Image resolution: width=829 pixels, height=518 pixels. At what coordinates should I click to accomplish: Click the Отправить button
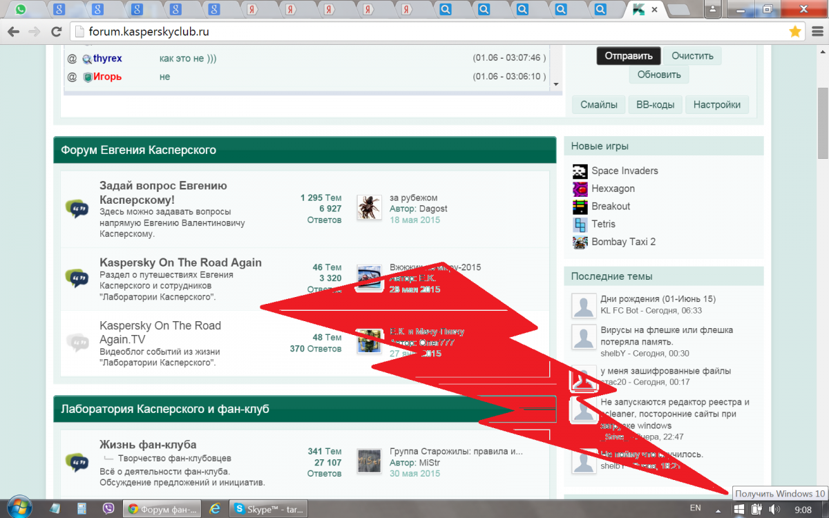(629, 56)
